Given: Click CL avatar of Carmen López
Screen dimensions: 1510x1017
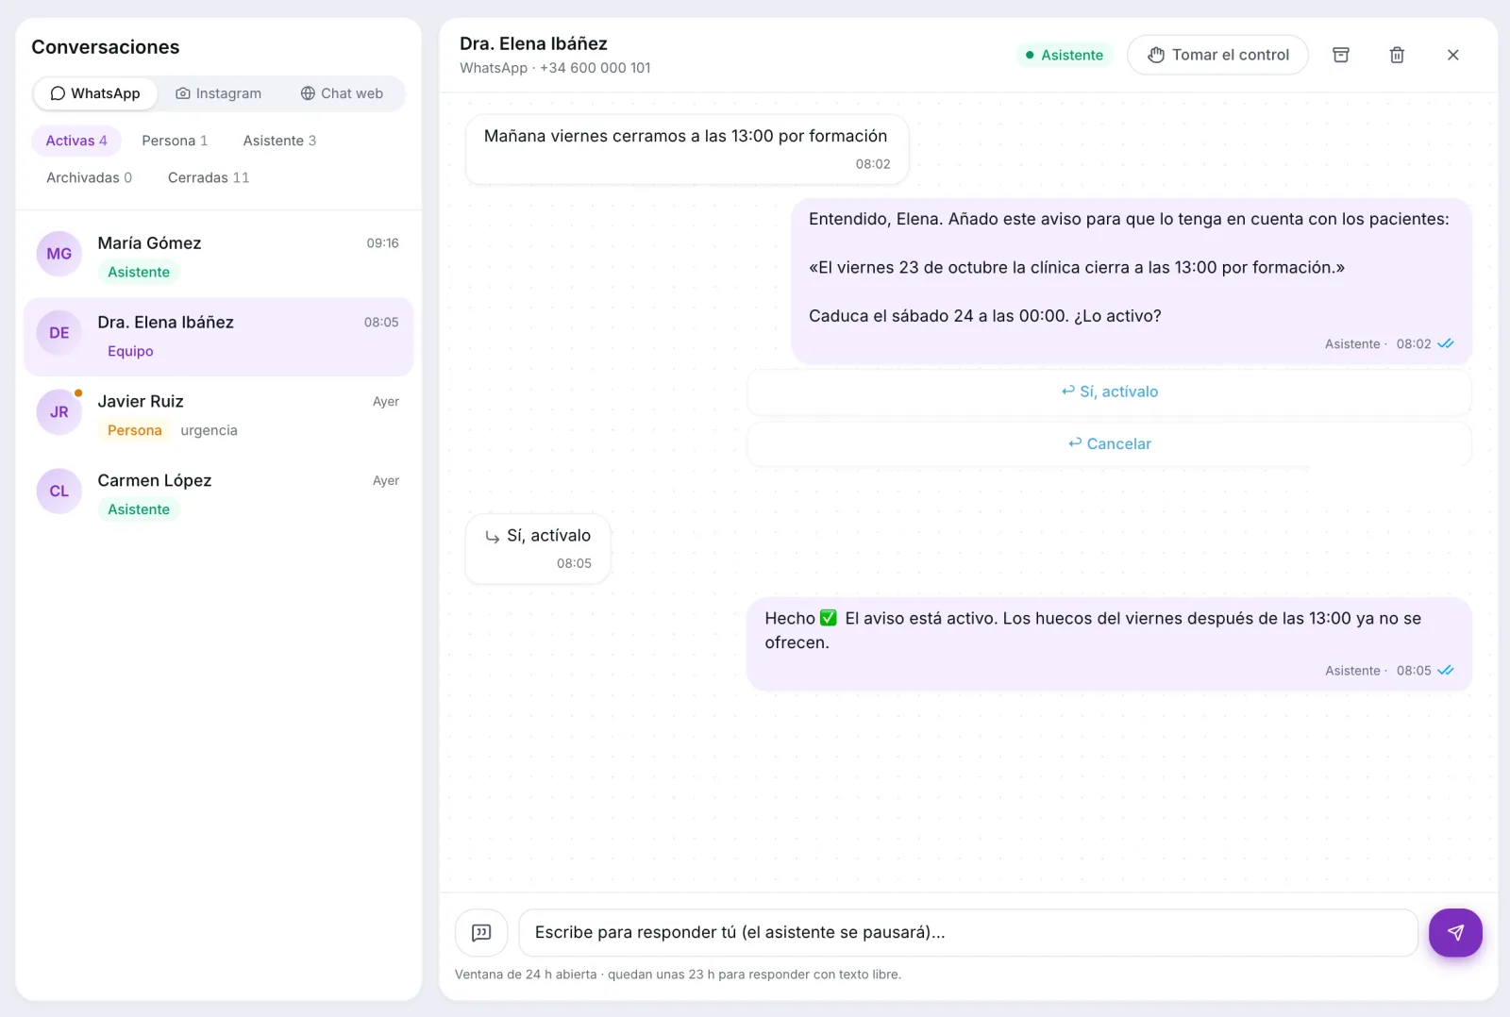Looking at the screenshot, I should tap(59, 492).
